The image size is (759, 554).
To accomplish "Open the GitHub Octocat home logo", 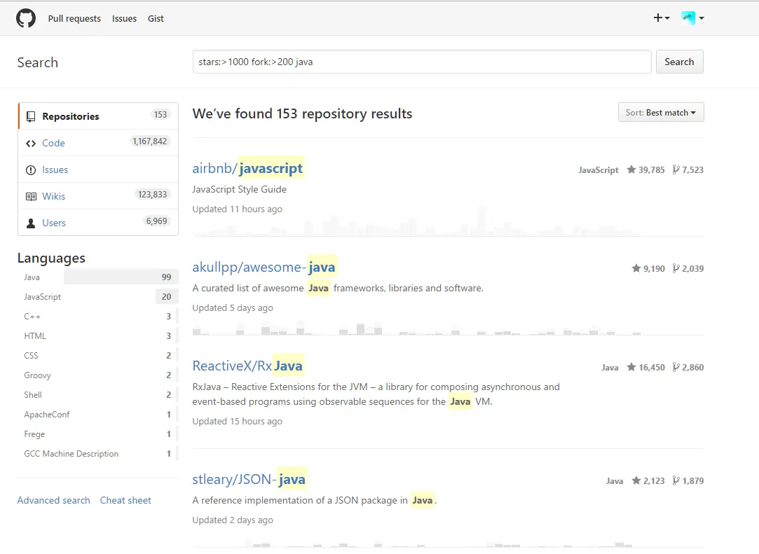I will 26,18.
